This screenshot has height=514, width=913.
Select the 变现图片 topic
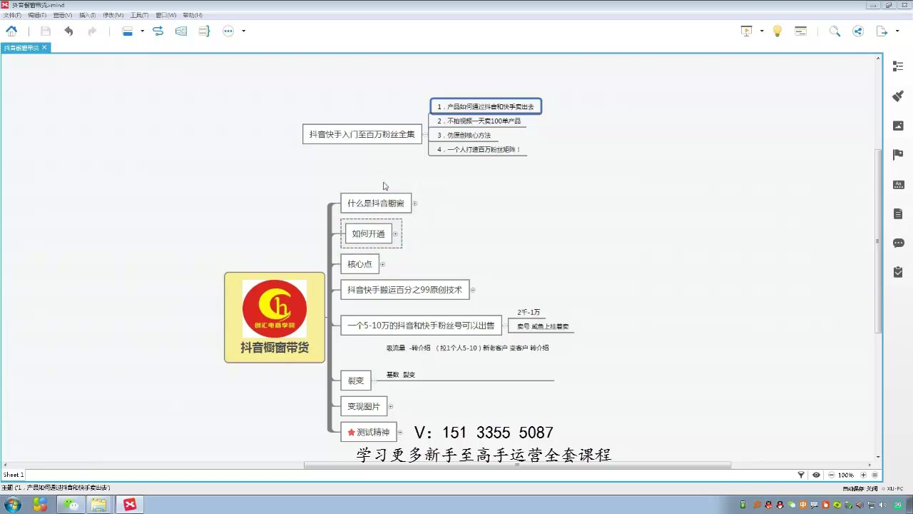(364, 406)
